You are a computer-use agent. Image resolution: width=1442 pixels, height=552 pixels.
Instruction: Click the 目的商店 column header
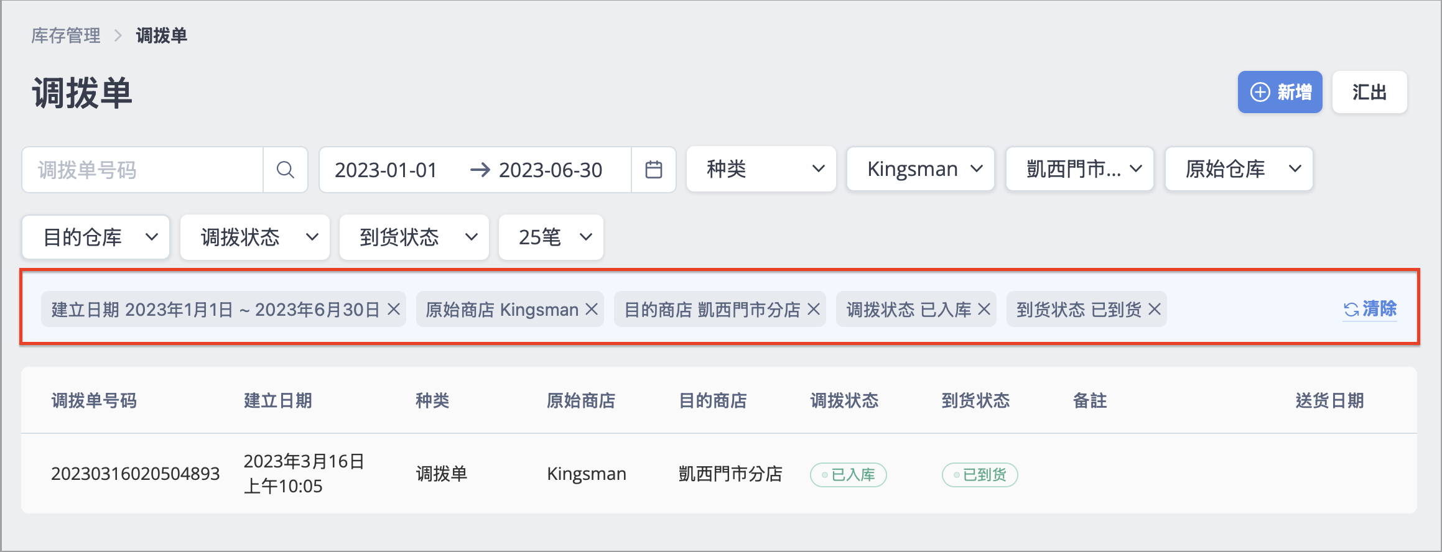[x=713, y=400]
